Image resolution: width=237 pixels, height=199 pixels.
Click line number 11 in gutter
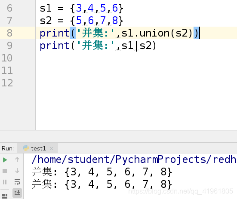[7, 70]
